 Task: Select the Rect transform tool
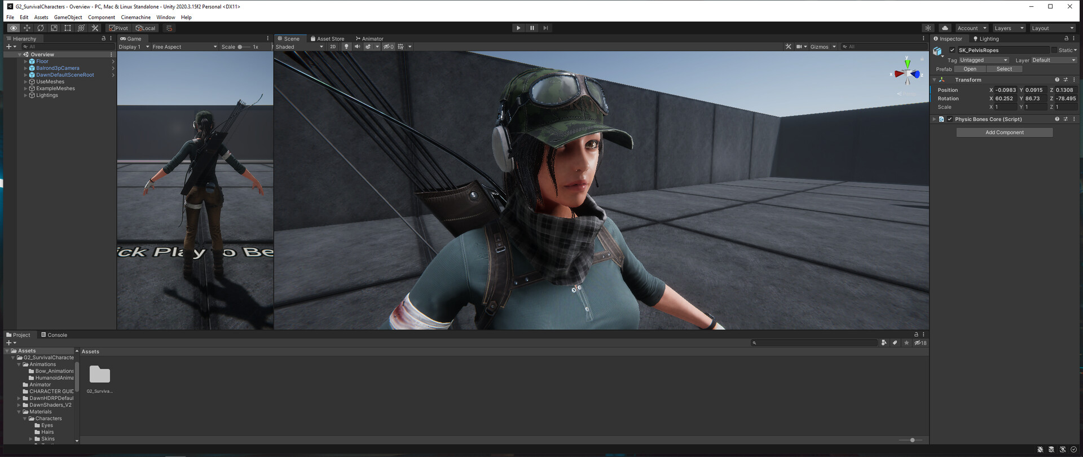[x=68, y=28]
